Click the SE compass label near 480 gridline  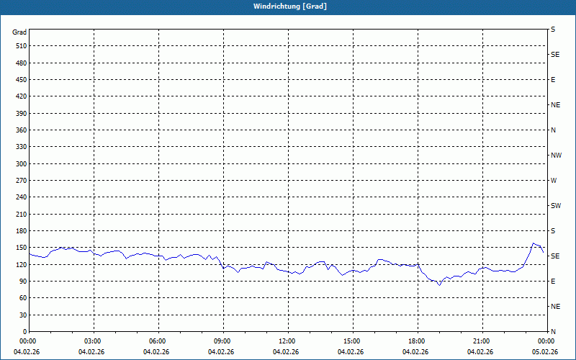pyautogui.click(x=555, y=55)
